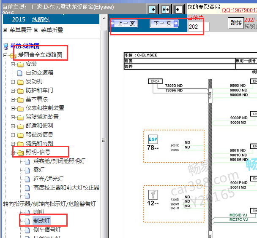Click the 制动灯 document icon
Viewport: 257px width, 238px height.
pyautogui.click(x=27, y=221)
